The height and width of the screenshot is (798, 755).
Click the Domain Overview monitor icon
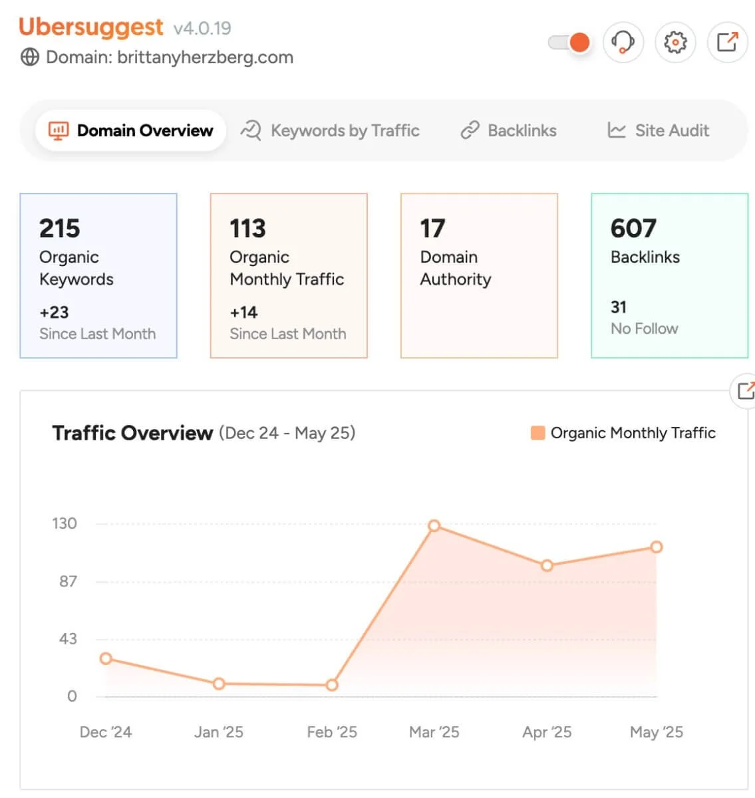(x=59, y=130)
